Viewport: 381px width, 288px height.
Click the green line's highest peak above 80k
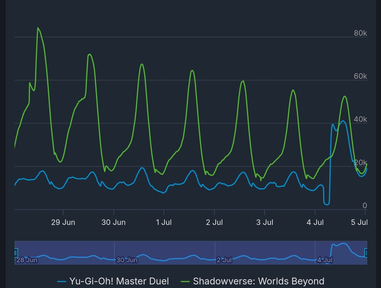coord(38,28)
